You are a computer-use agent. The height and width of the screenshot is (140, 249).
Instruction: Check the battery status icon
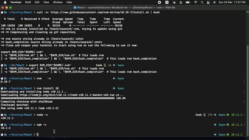click(188, 2)
